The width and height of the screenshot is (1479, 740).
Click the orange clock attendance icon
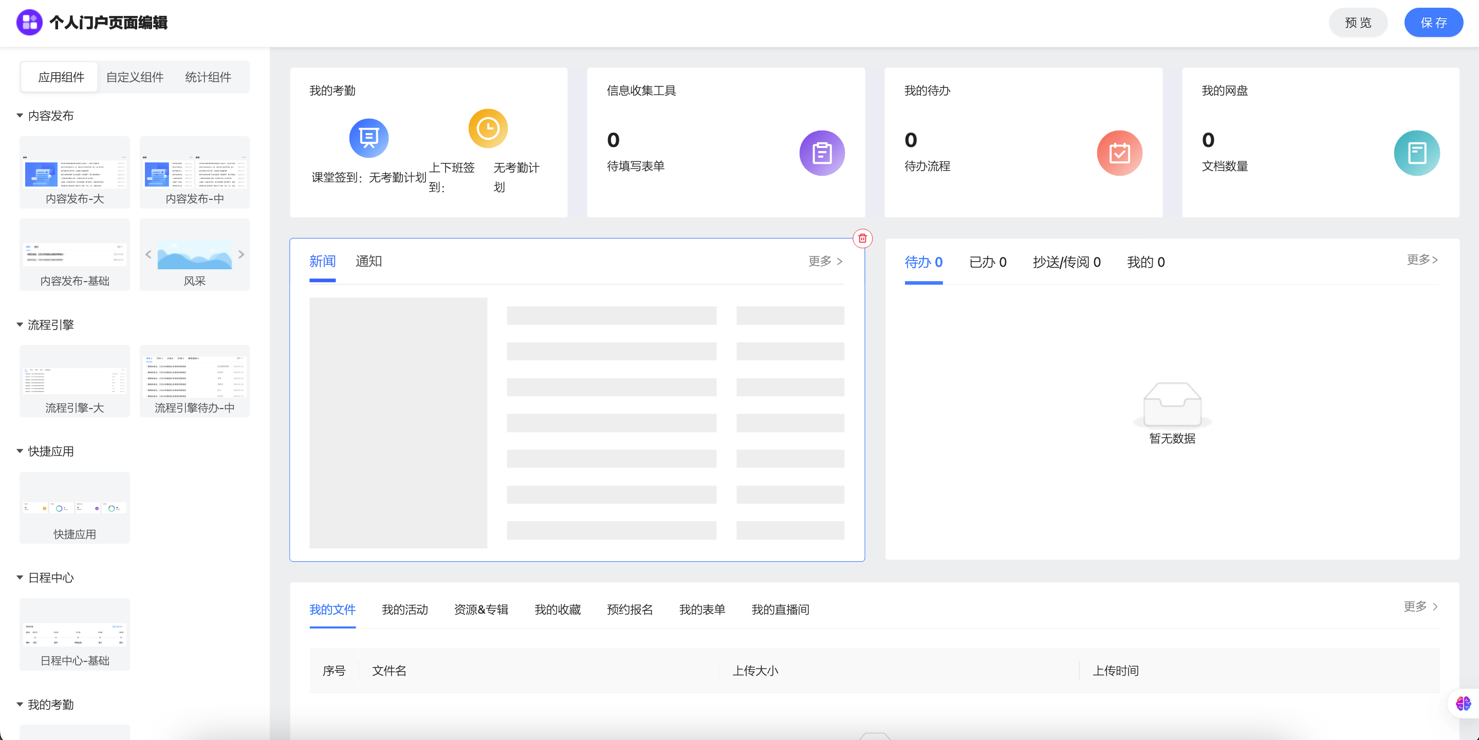(488, 128)
